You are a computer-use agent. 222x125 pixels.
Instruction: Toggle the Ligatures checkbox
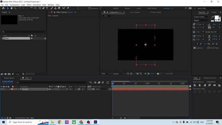coord(195,48)
